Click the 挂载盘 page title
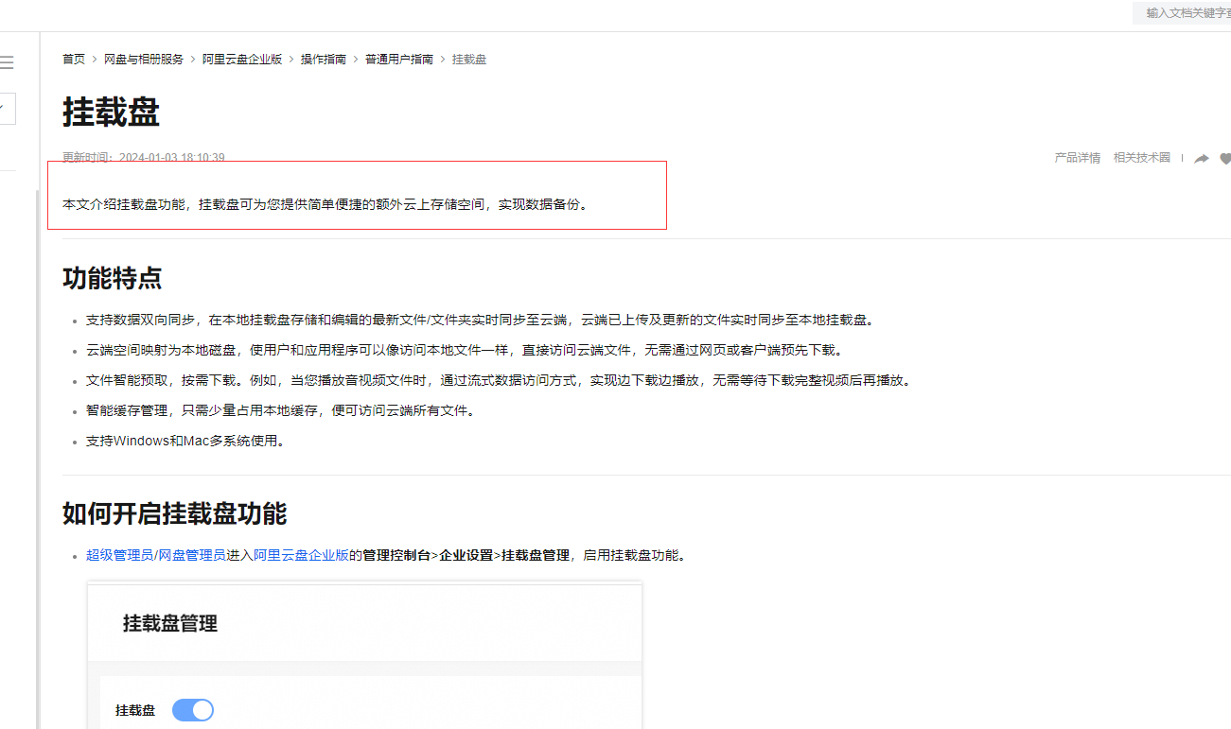The image size is (1231, 729). tap(111, 112)
